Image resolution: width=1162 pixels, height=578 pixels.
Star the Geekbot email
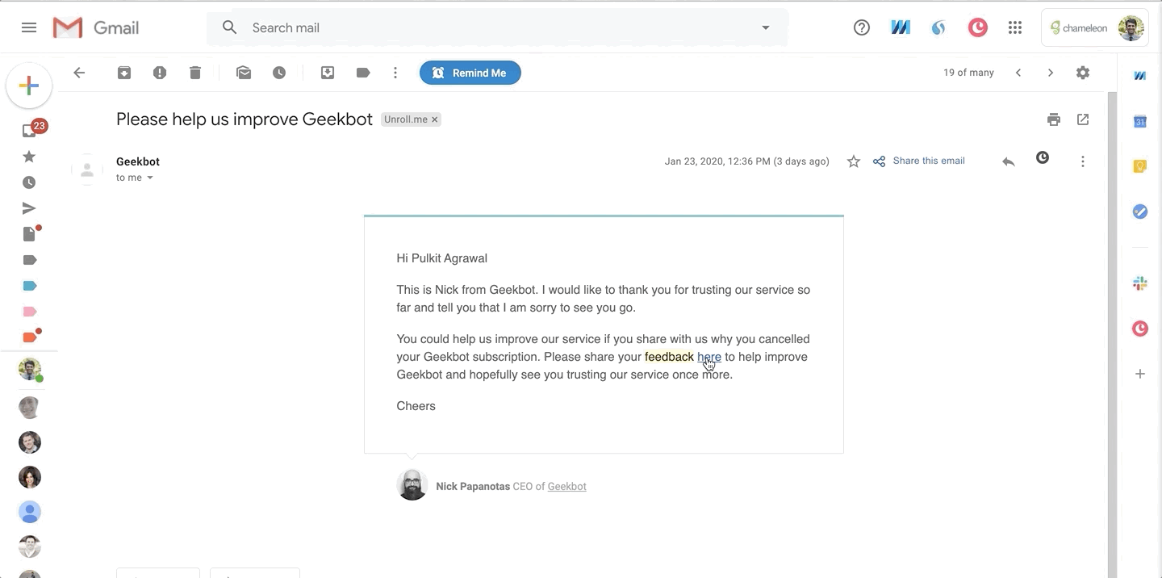[x=854, y=161]
